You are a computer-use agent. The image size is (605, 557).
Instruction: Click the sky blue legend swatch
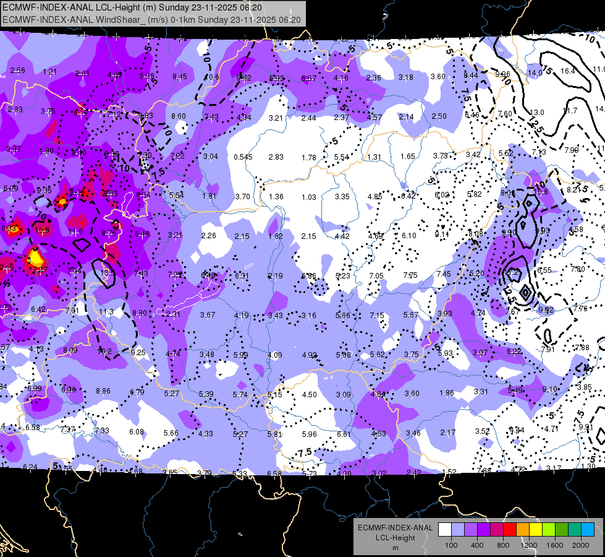coord(588,530)
